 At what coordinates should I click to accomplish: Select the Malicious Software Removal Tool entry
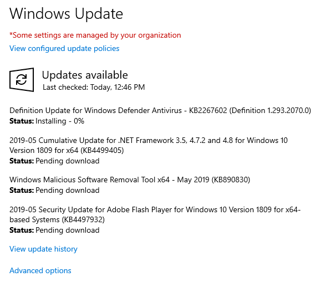coord(130,180)
